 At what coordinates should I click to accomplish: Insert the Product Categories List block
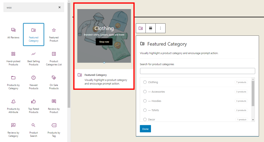54,57
